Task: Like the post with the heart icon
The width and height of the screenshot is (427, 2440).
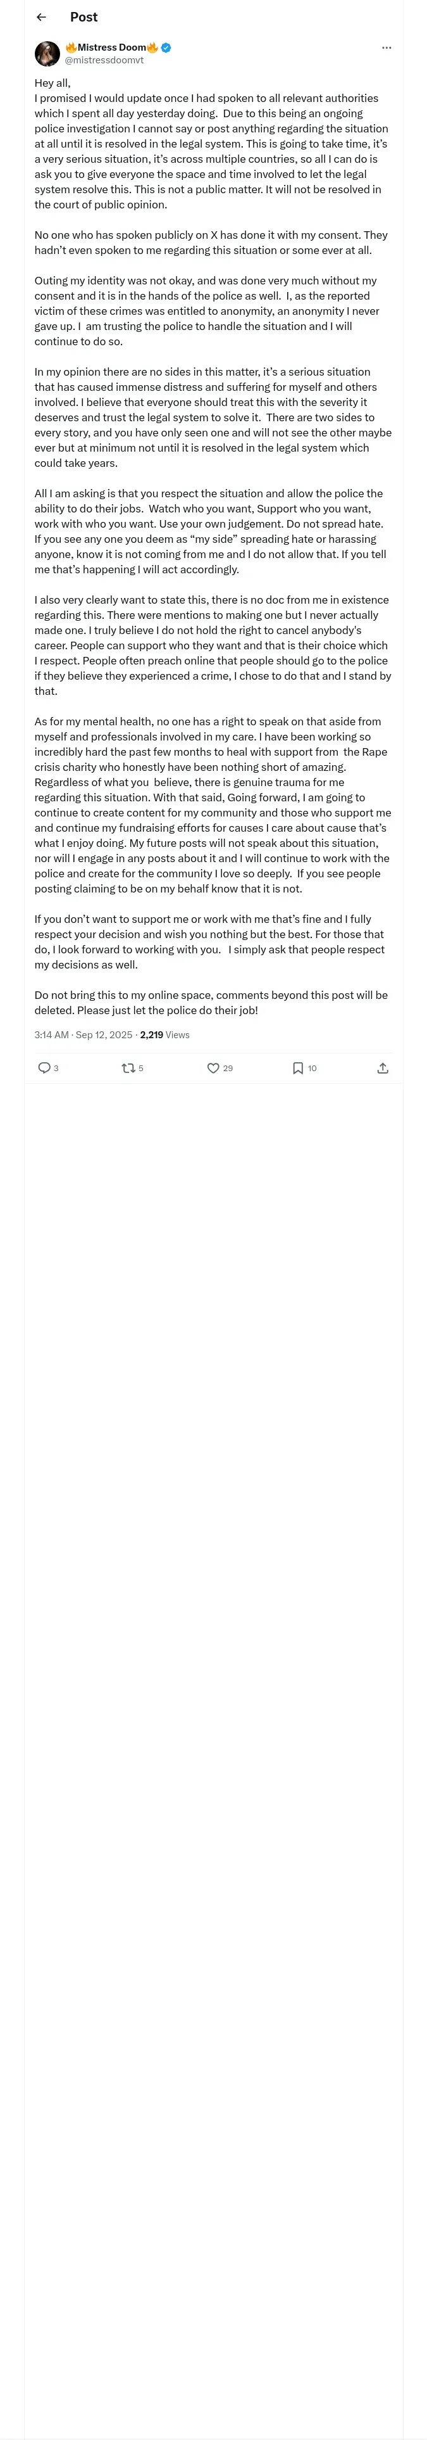Action: (213, 1067)
